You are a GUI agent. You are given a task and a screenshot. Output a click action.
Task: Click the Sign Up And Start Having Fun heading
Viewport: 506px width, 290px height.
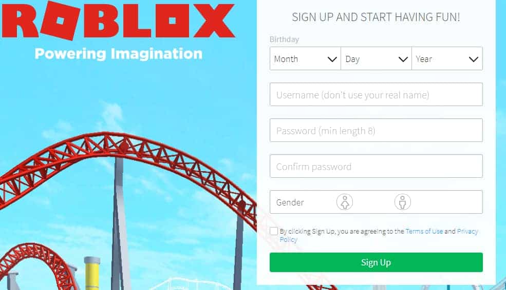pyautogui.click(x=376, y=17)
